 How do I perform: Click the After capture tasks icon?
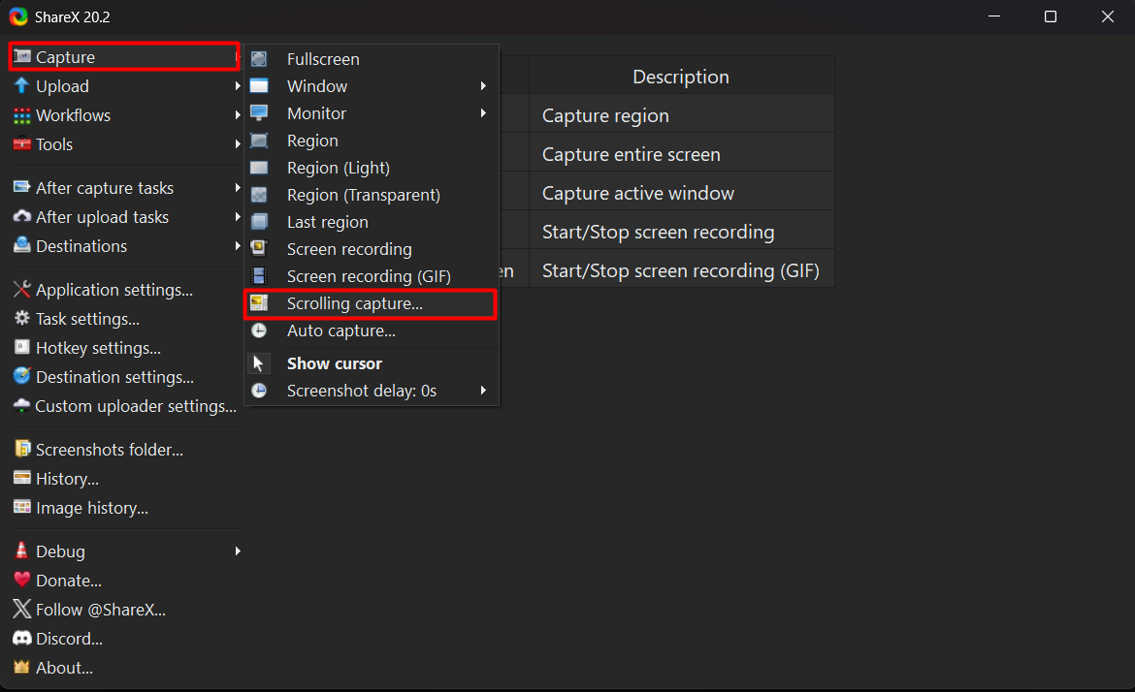pyautogui.click(x=21, y=187)
